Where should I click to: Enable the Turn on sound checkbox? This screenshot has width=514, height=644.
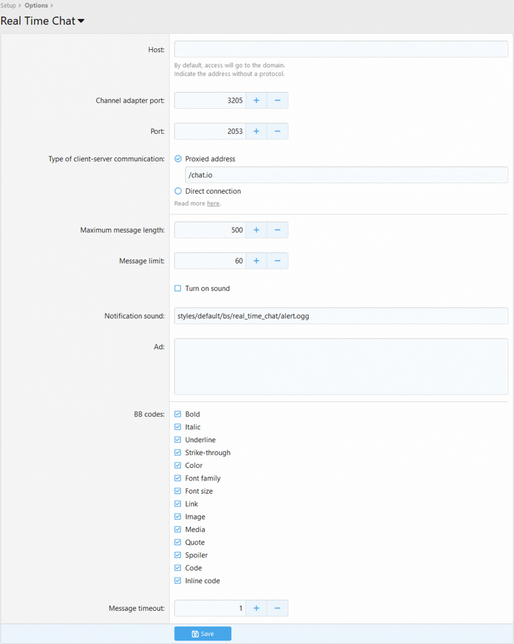click(x=178, y=289)
